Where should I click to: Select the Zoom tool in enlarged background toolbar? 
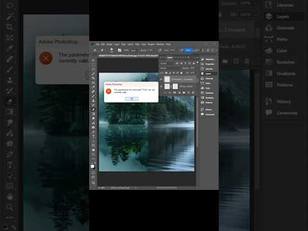tap(10, 207)
